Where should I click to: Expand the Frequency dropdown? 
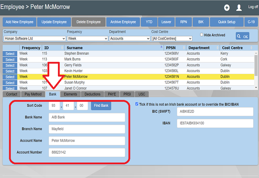pyautogui.click(x=86, y=38)
